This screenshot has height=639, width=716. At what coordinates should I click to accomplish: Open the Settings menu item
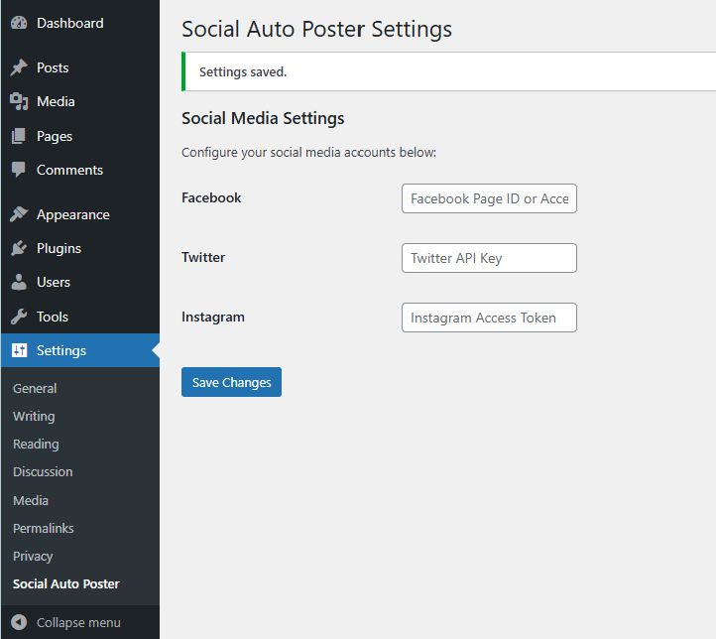point(61,350)
